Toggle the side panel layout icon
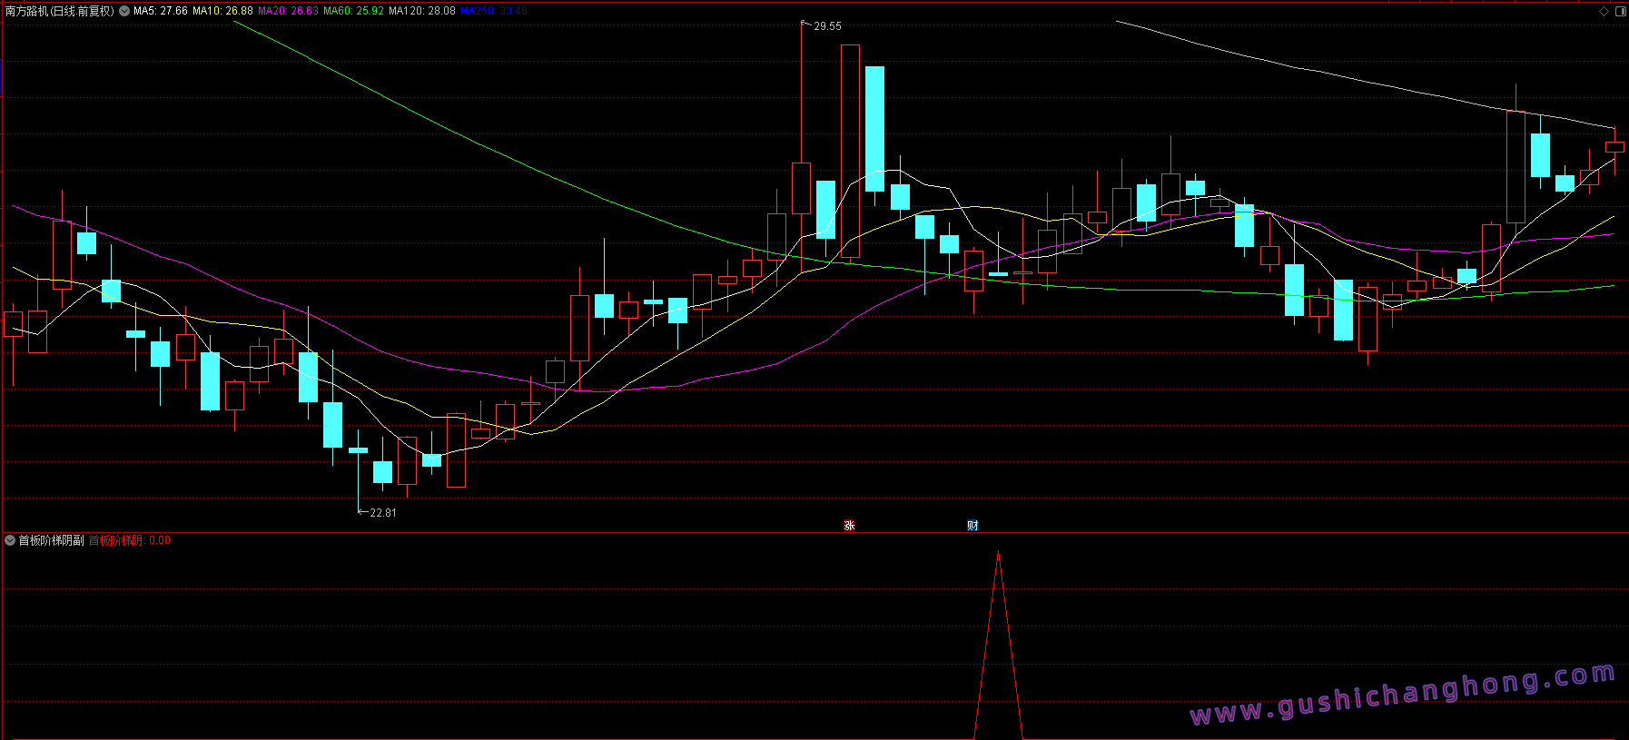1629x740 pixels. [1621, 11]
